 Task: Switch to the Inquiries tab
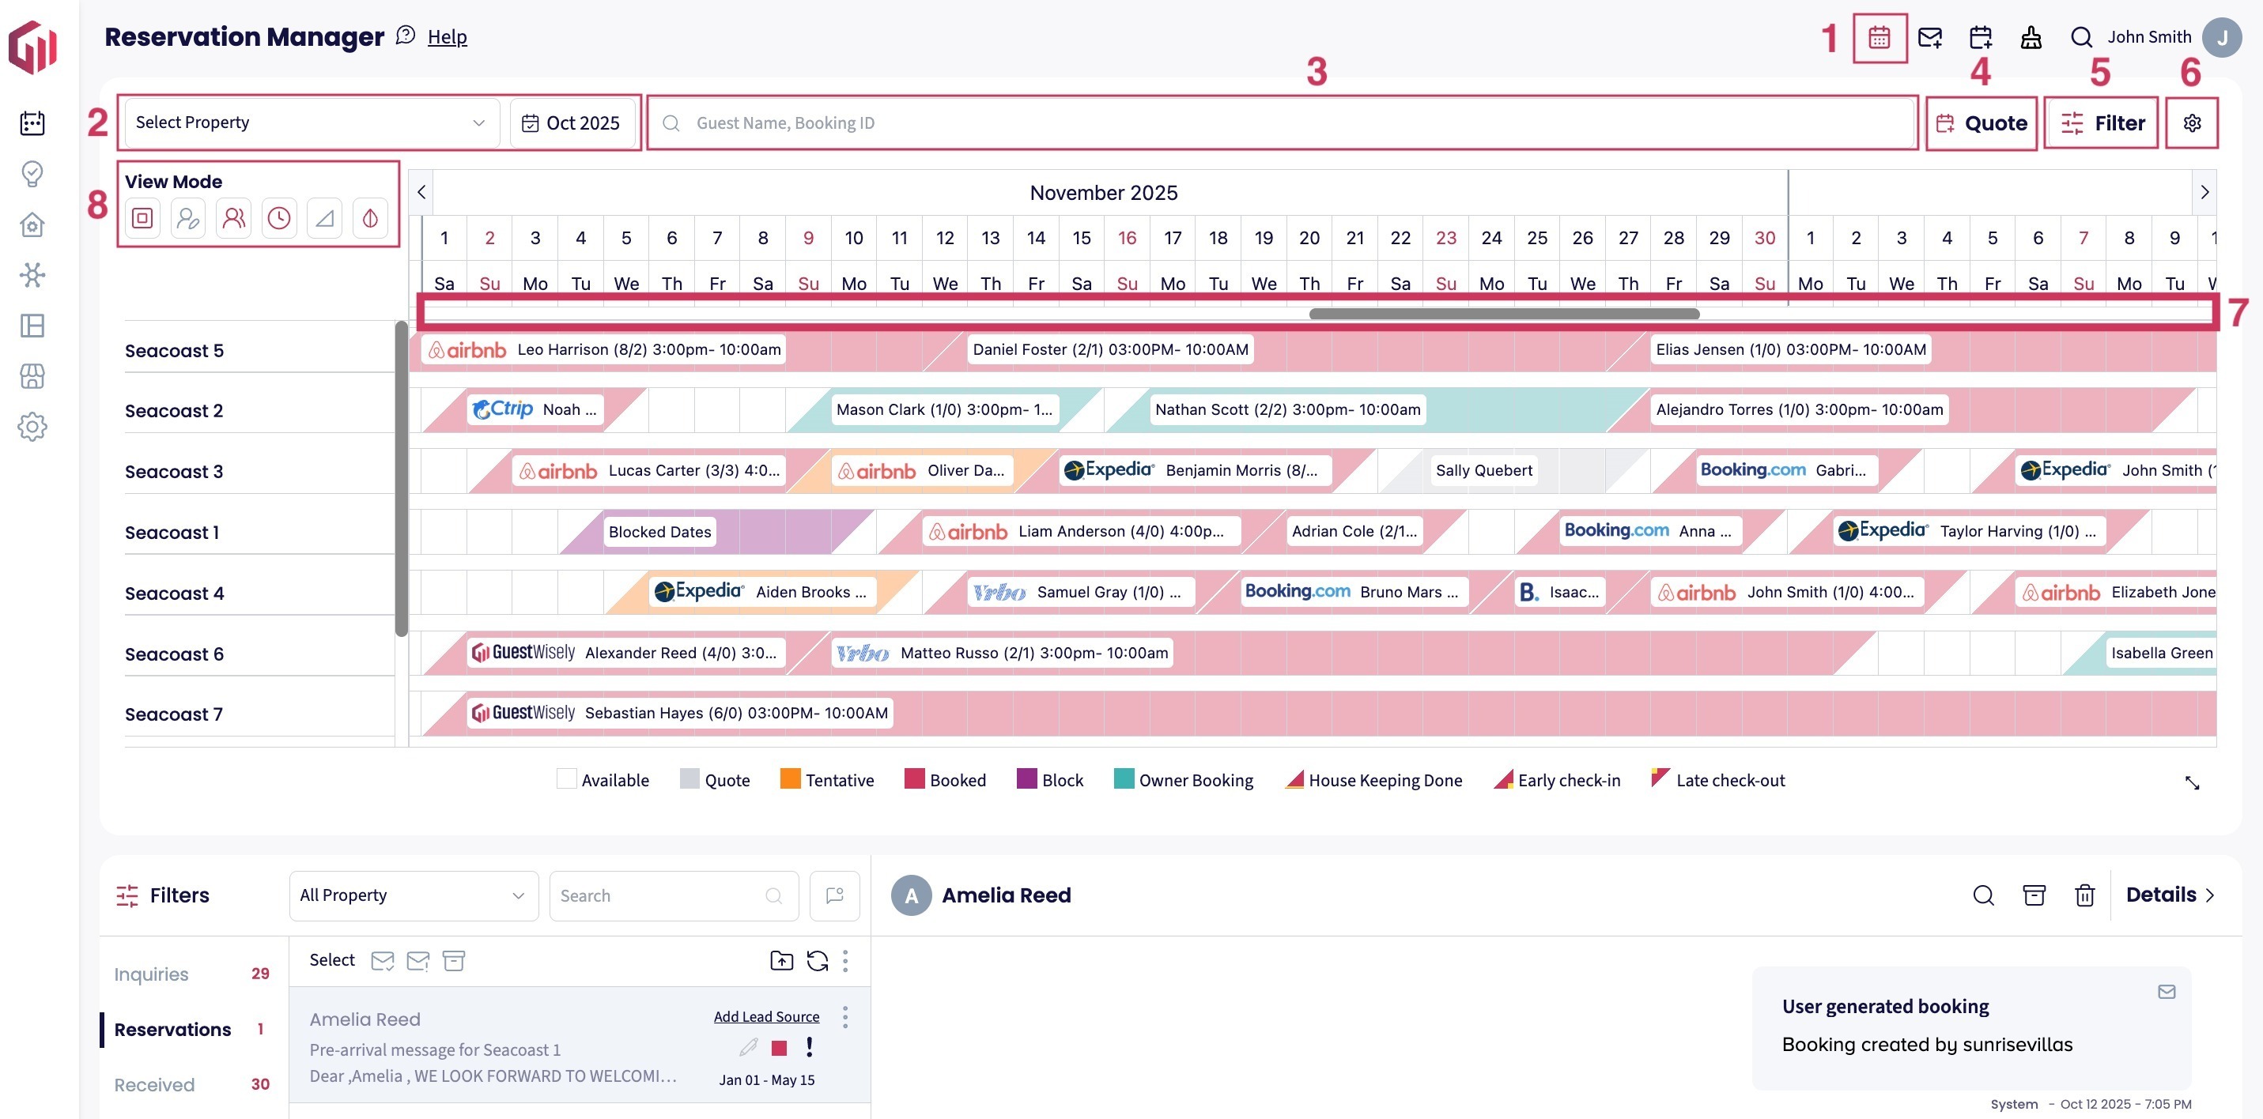pos(151,974)
